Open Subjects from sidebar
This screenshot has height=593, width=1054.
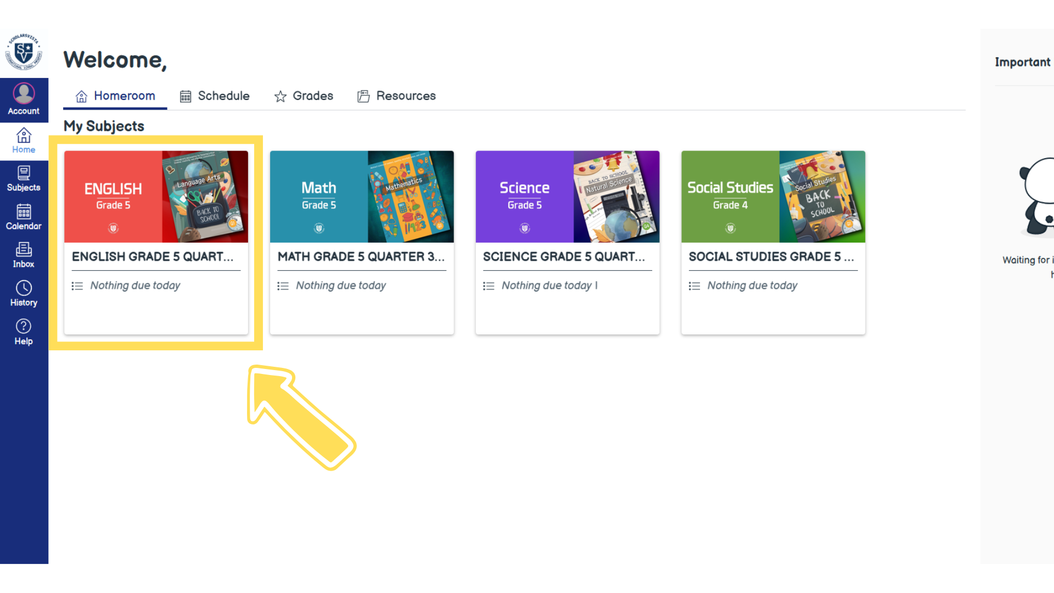tap(24, 179)
